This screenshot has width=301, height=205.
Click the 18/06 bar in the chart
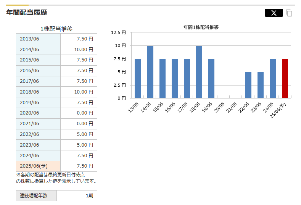199,72
